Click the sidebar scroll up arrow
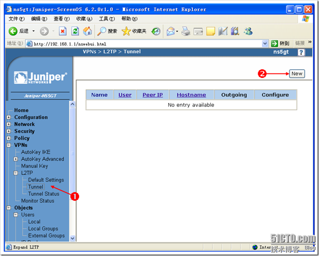Screen dimensions: 319x256 coord(72,105)
